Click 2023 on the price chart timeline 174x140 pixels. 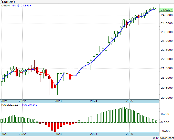coord(58,101)
